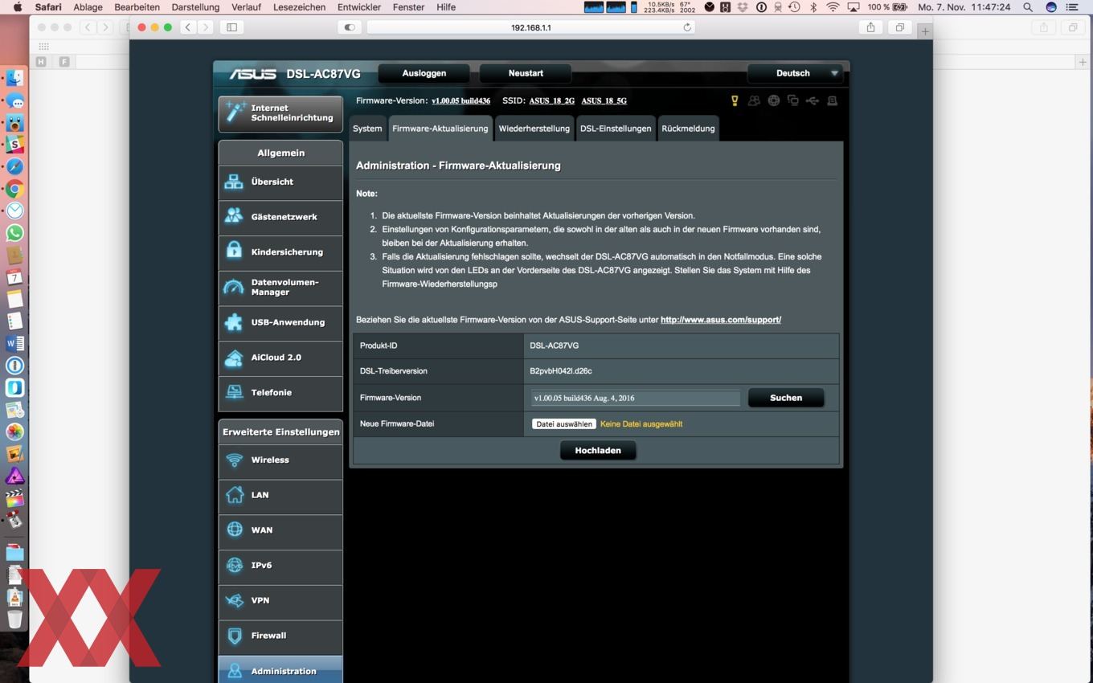
Task: Click the Produkt-ID value DSL-AC87VG
Action: [x=555, y=346]
